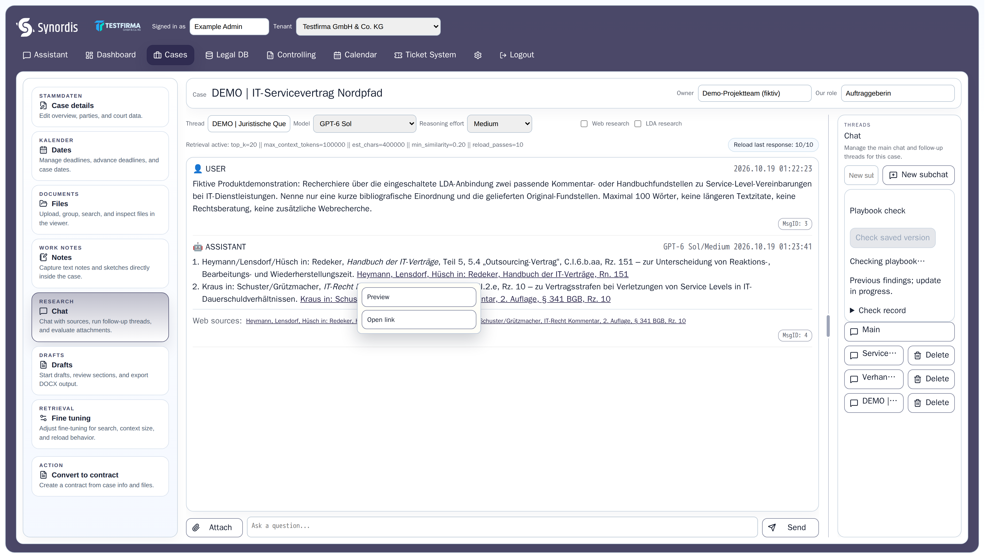Open the Dates calendar section
The height and width of the screenshot is (558, 992).
tap(101, 157)
